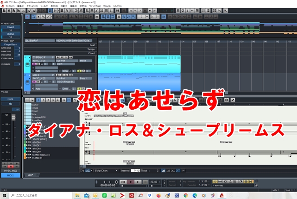Click the ramp-shape icon right of Track number
Image resolution: width=297 pixels, height=199 pixels.
163,171
